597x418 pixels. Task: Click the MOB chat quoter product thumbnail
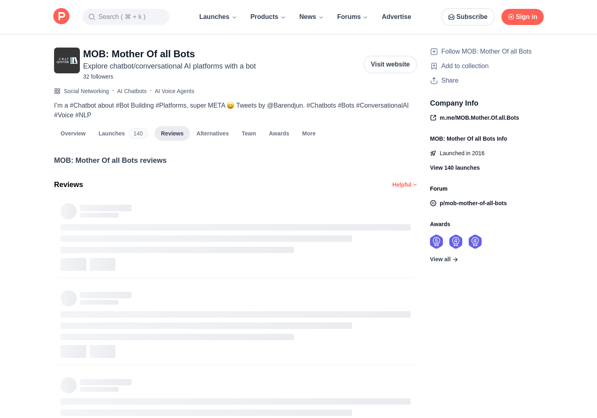coord(67,60)
